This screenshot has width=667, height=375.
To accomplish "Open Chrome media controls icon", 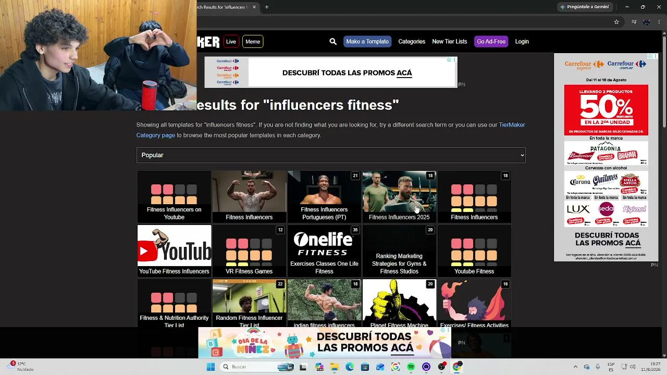I will pyautogui.click(x=634, y=22).
